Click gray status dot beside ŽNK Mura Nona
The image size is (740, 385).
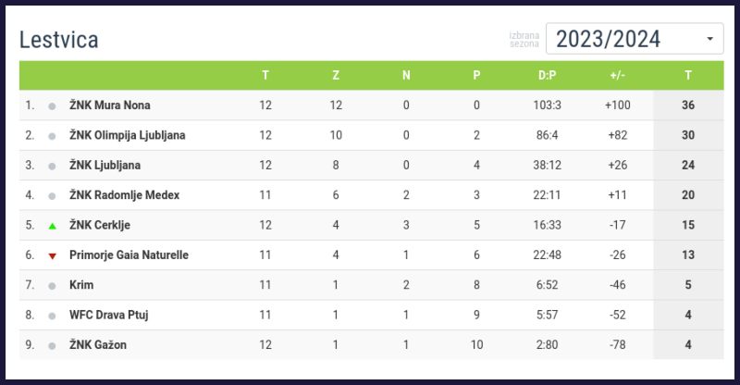pyautogui.click(x=53, y=106)
